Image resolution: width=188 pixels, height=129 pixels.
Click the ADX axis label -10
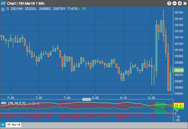coord(177,117)
